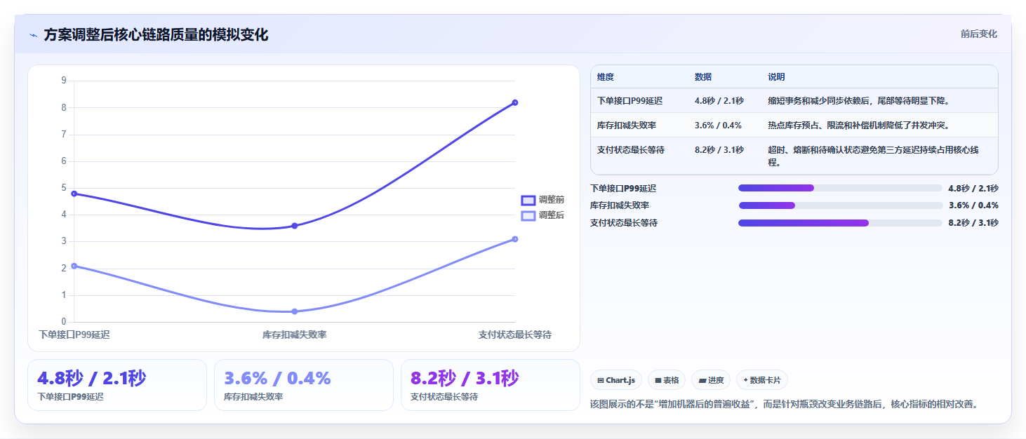
Task: Click the 进度 tag icon
Action: coord(702,380)
